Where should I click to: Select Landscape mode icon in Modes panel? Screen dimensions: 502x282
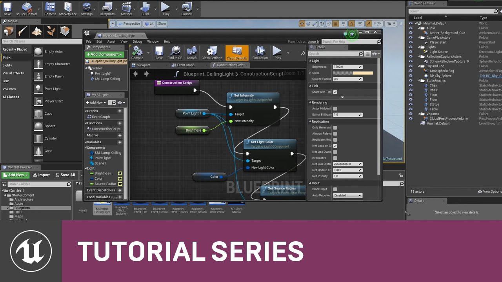[x=37, y=31]
